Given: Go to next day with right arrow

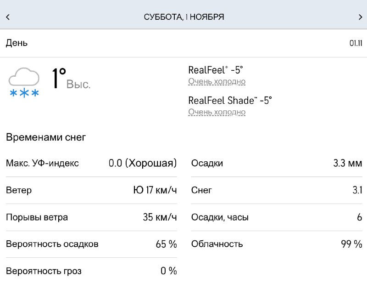Looking at the screenshot, I should coord(360,17).
